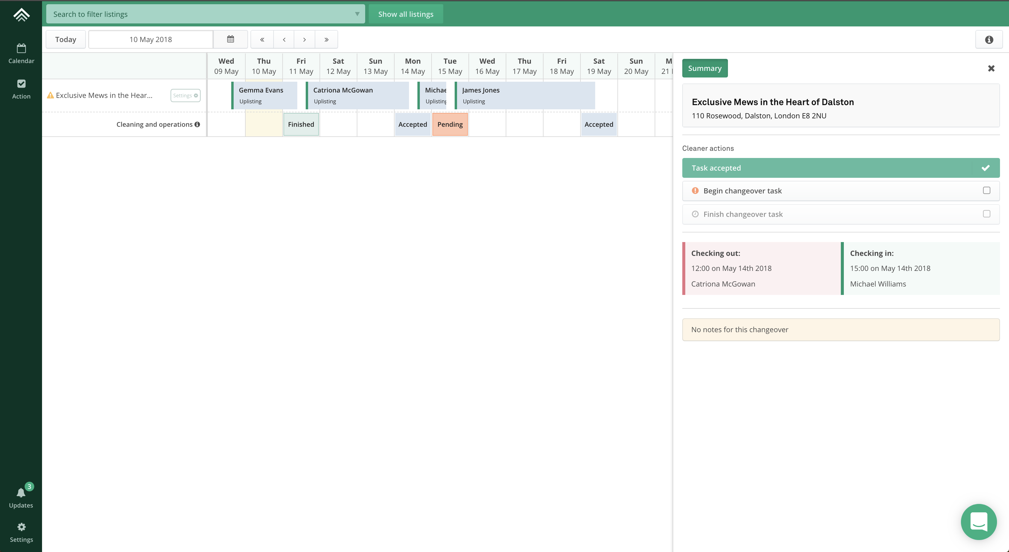Open the calendar date picker icon
The image size is (1009, 552).
(230, 39)
